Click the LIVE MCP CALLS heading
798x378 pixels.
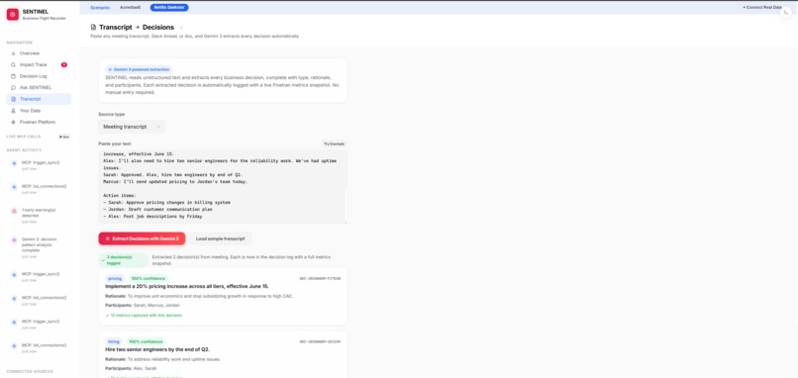tap(24, 137)
